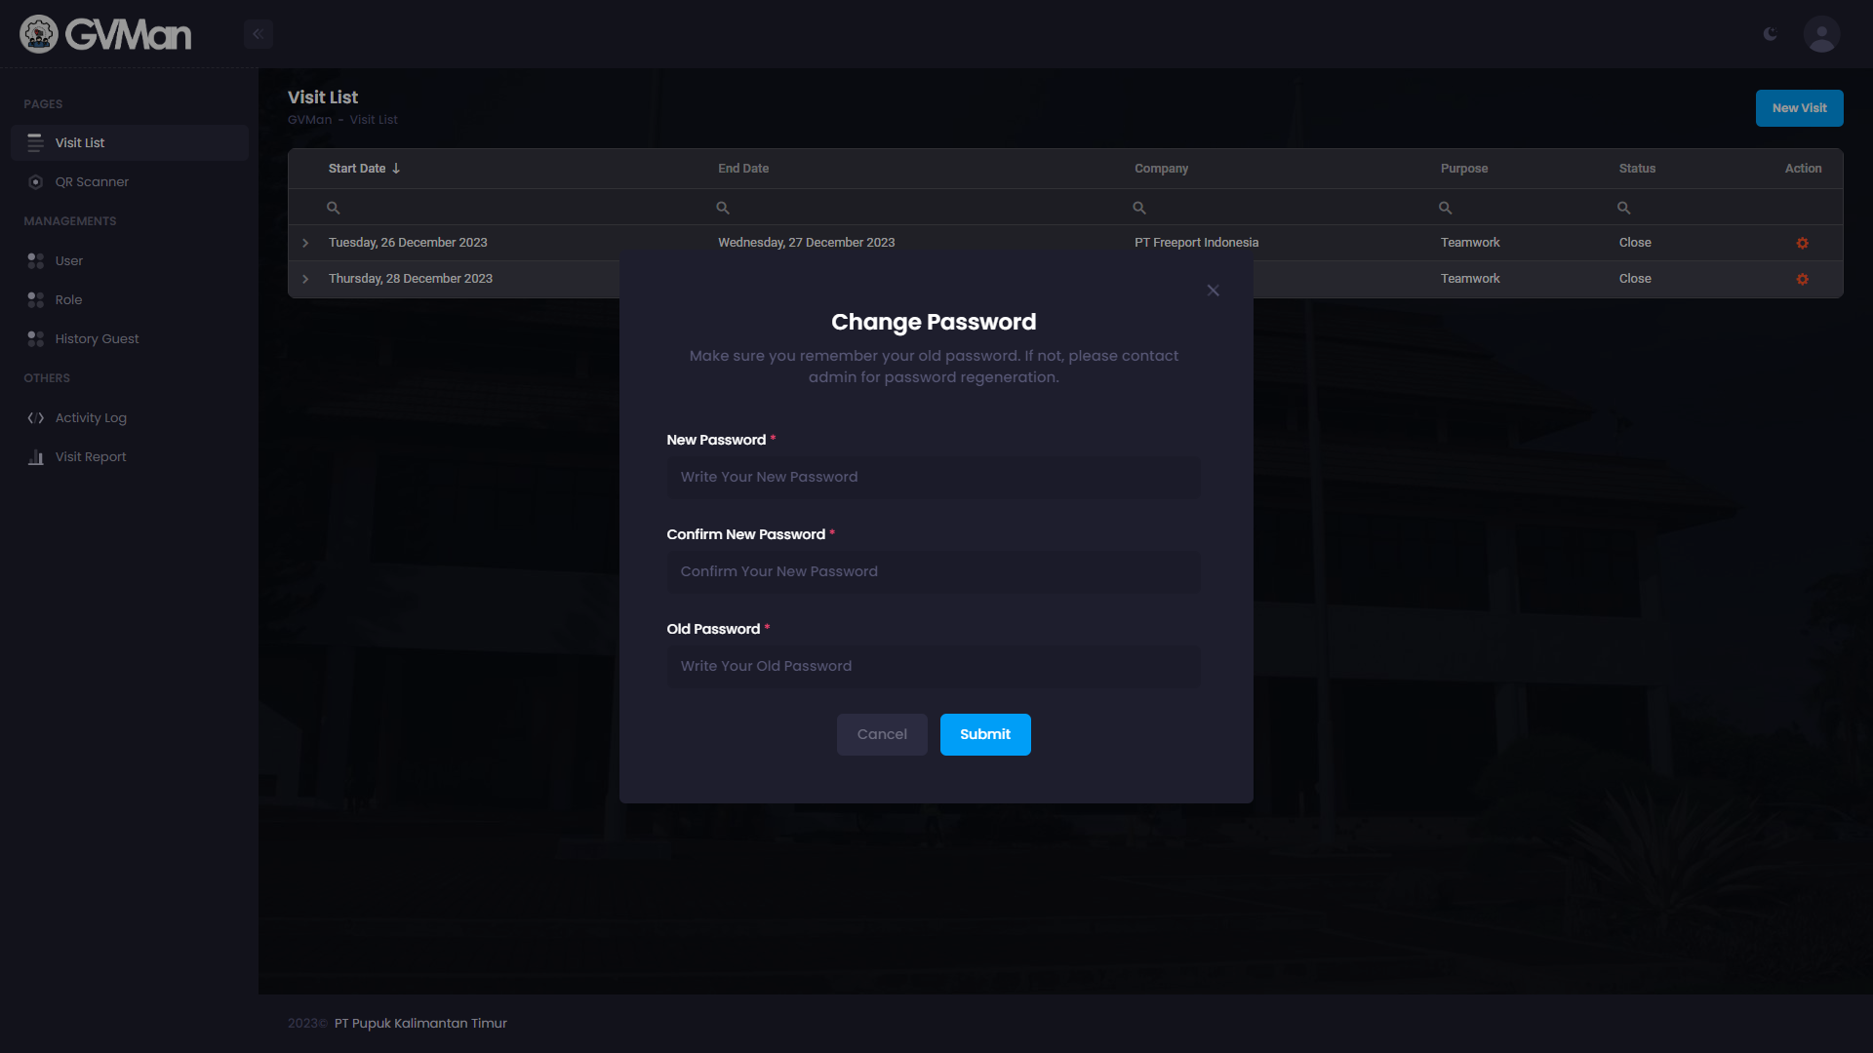
Task: Collapse the sidebar with the double-chevron button
Action: pyautogui.click(x=258, y=34)
